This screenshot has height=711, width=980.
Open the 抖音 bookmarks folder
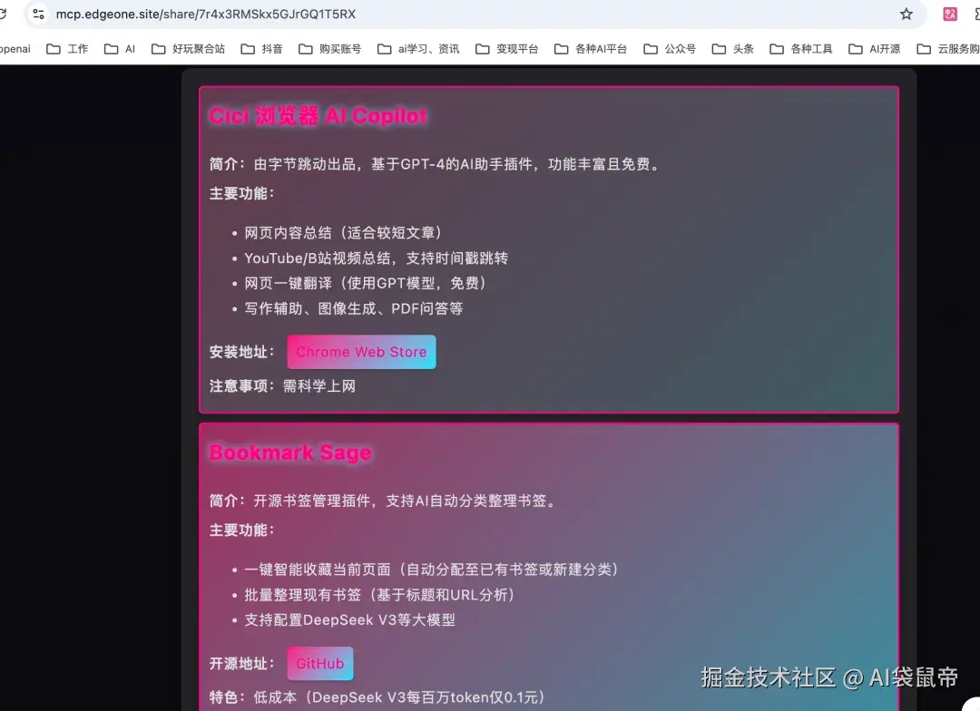[x=262, y=49]
